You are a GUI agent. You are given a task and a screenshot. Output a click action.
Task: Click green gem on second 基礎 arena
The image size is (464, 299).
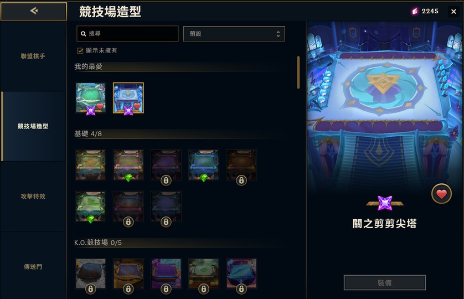point(128,178)
